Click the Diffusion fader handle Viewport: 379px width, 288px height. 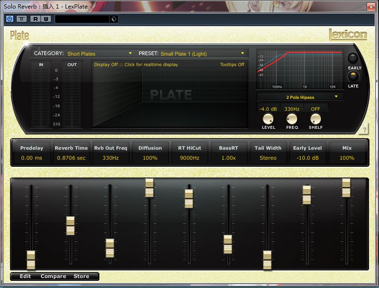pyautogui.click(x=149, y=188)
